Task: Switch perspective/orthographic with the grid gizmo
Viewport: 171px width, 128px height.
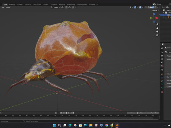Action: [157, 35]
